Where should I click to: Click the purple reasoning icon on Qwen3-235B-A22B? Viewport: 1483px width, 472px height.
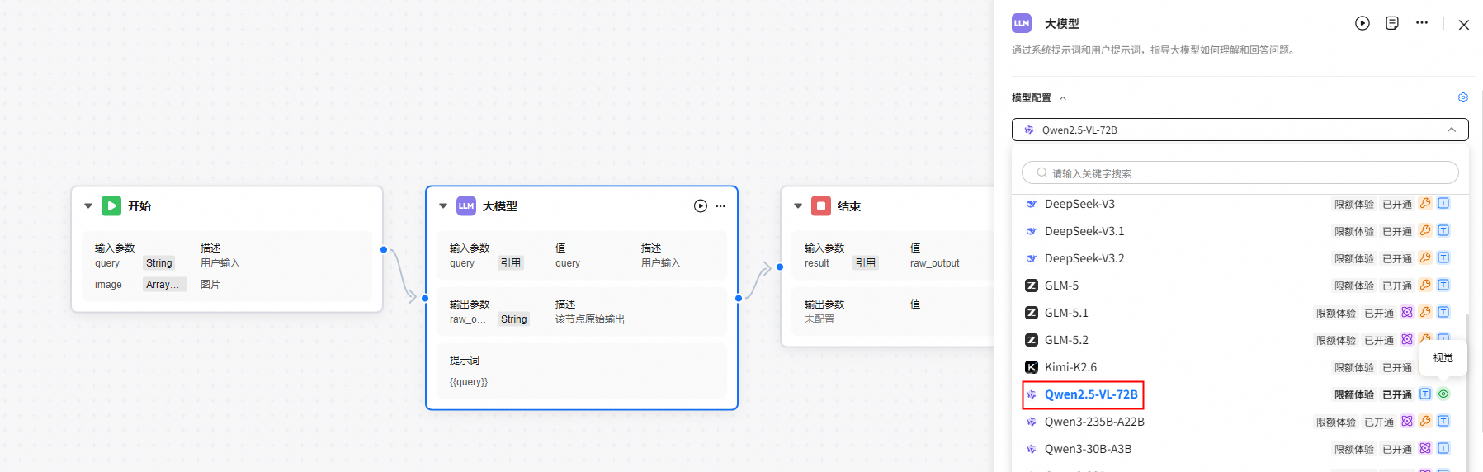pos(1407,421)
